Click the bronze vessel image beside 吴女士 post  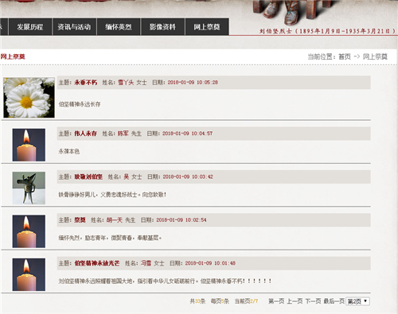tap(29, 188)
